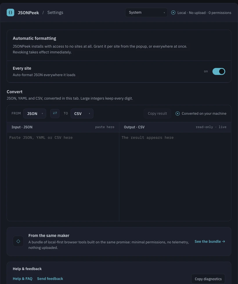
Task: Click into the JSON input textarea
Action: (63, 177)
